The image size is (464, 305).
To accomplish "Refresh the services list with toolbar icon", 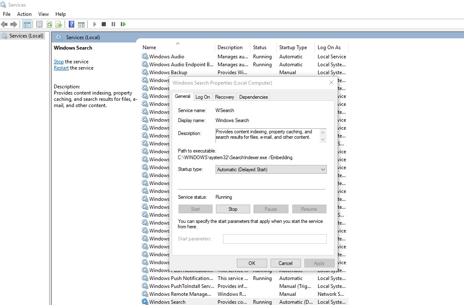I will pyautogui.click(x=50, y=24).
